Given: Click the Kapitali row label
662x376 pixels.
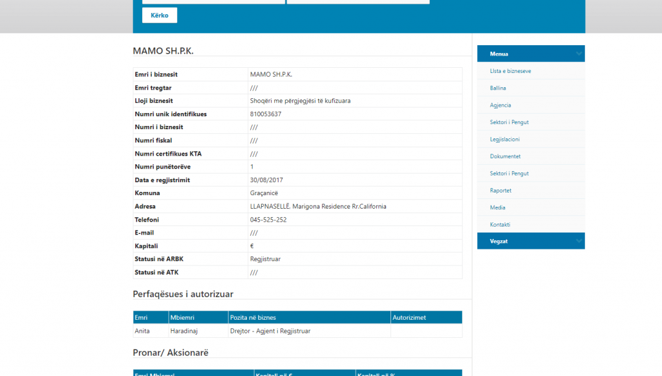Looking at the screenshot, I should point(146,246).
